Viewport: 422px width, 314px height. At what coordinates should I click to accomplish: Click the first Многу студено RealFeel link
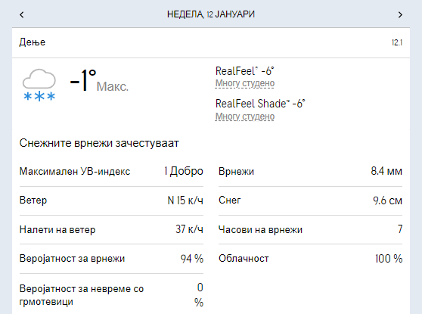pyautogui.click(x=245, y=83)
